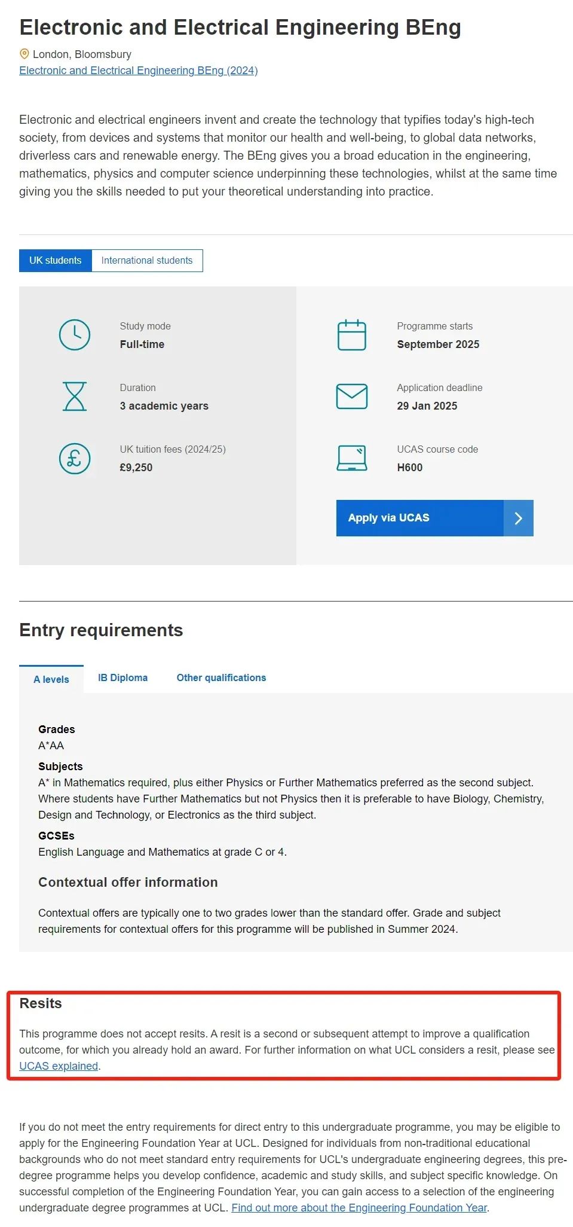The height and width of the screenshot is (1227, 573).
Task: Click the Entry requirements heading
Action: [101, 630]
